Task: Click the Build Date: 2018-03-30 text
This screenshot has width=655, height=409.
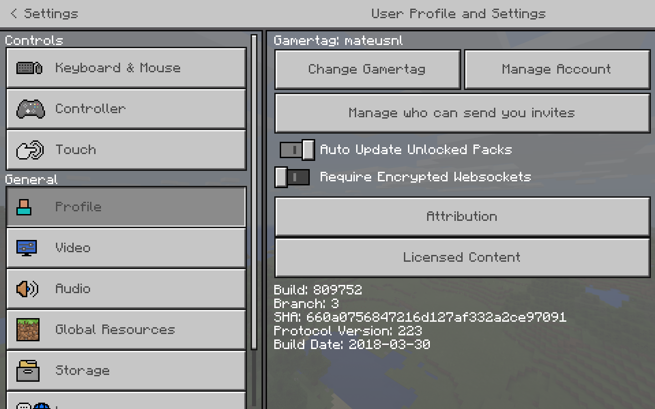Action: [x=352, y=344]
